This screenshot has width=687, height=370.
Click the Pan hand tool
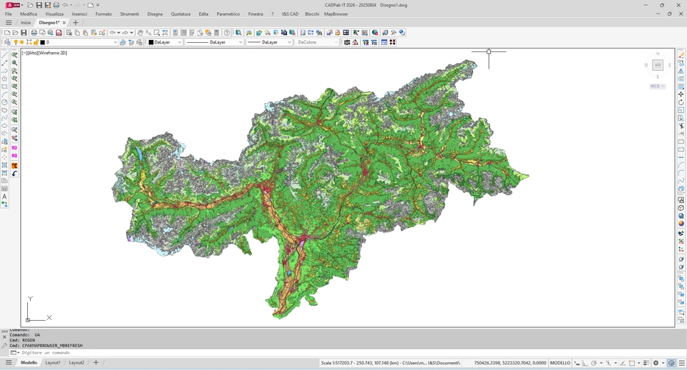[x=140, y=32]
